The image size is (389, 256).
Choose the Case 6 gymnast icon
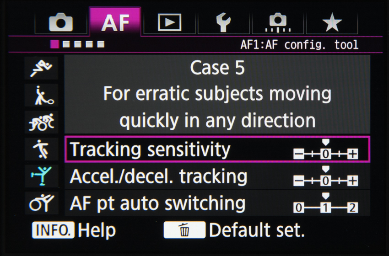[x=41, y=203]
